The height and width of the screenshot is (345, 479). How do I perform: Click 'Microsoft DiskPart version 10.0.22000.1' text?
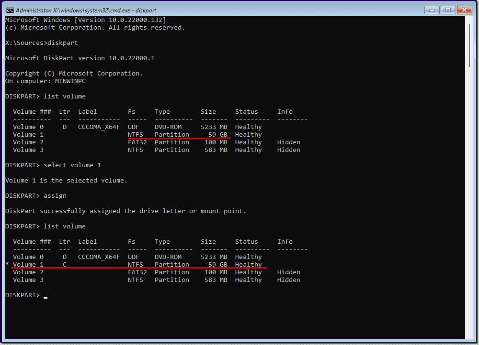coord(80,58)
